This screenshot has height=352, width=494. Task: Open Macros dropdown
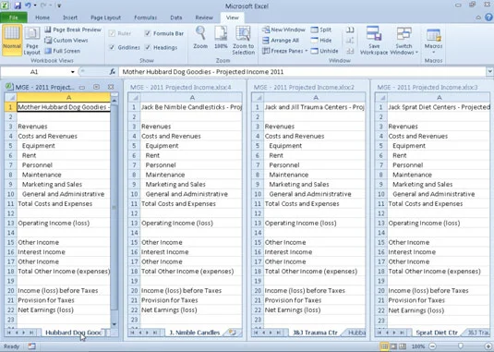point(433,41)
